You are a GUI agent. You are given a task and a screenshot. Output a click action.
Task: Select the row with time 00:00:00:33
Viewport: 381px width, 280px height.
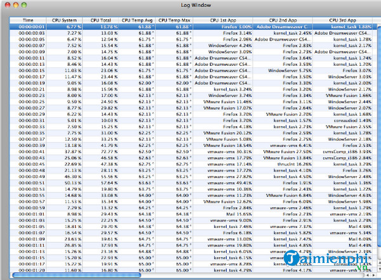pos(193,127)
